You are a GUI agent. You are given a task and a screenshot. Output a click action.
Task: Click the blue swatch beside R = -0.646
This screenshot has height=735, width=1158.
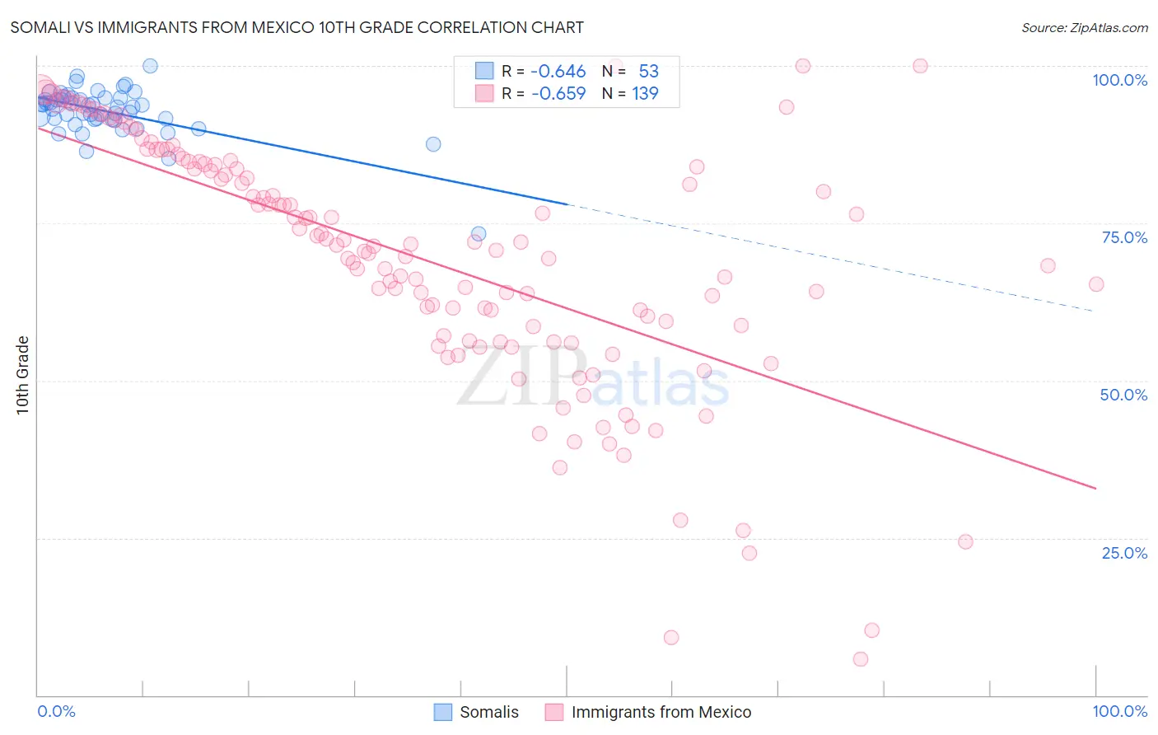pos(484,71)
